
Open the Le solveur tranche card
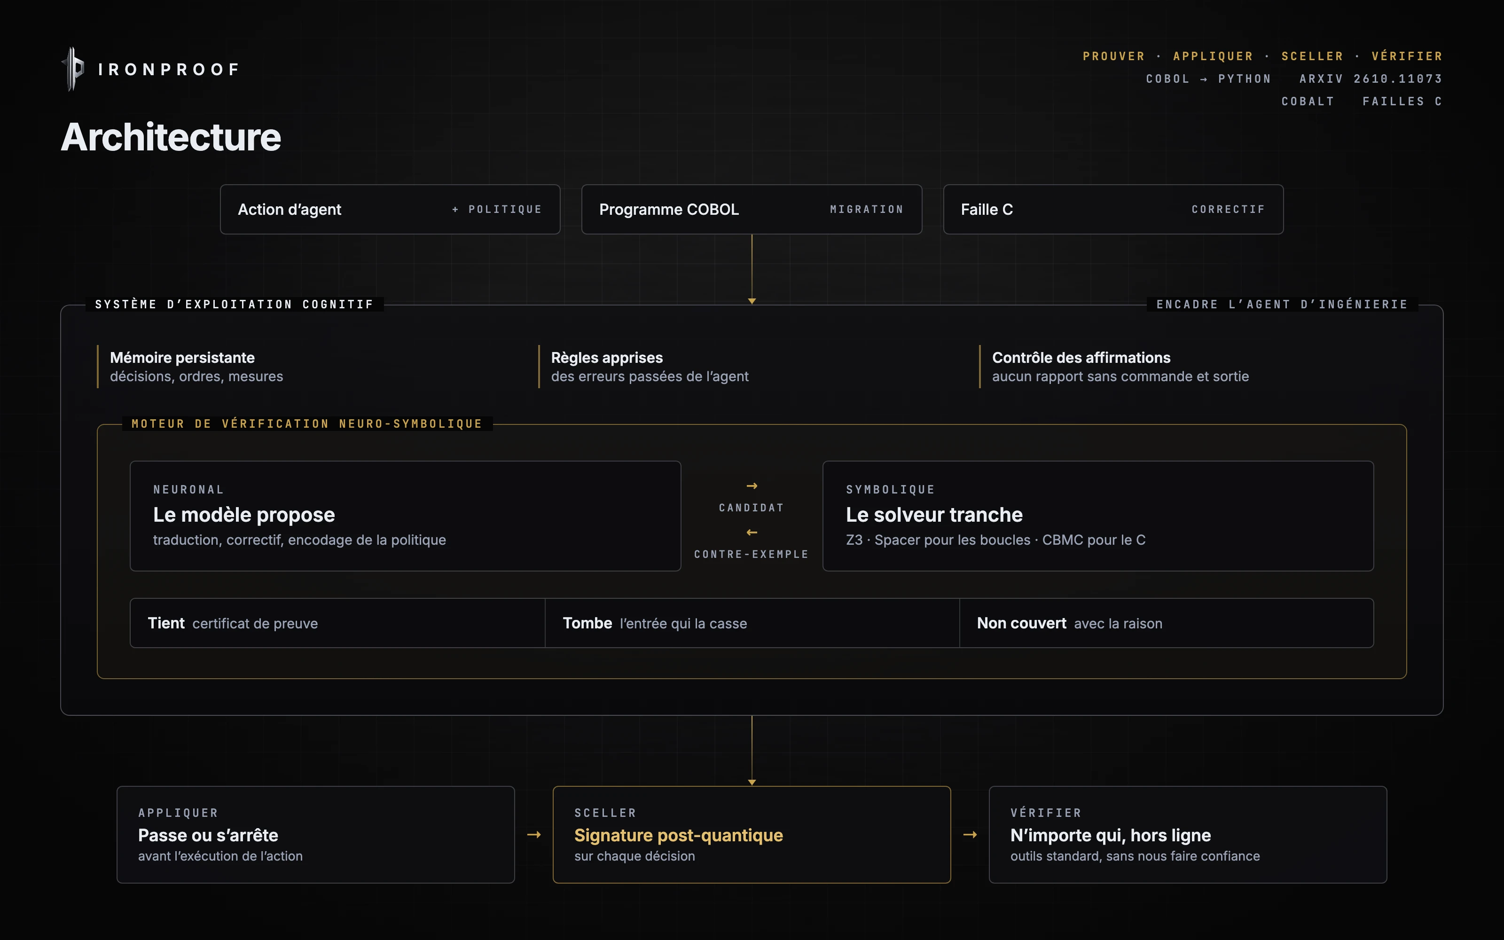click(1098, 516)
